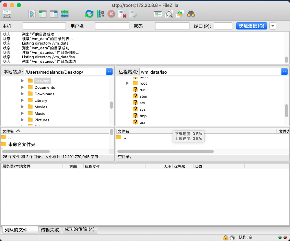The width and height of the screenshot is (290, 241).
Task: Select the Downloads folder in local tree
Action: [44, 94]
